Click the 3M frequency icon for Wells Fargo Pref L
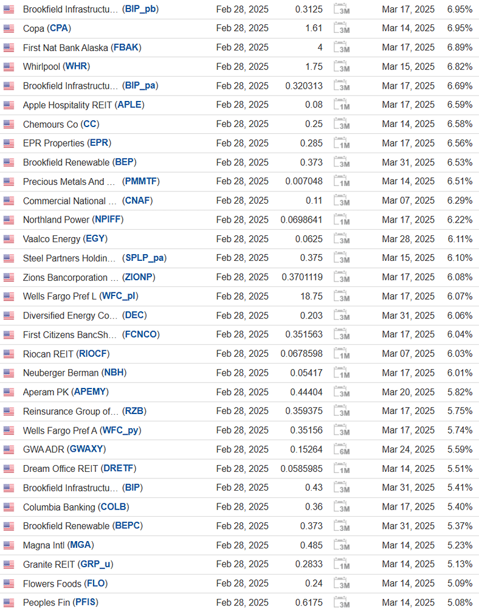Screen dimensions: 479x608 coord(342,296)
